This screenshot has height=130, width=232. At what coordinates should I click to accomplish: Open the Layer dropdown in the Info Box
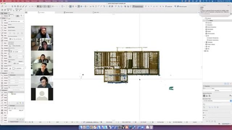tap(16, 21)
